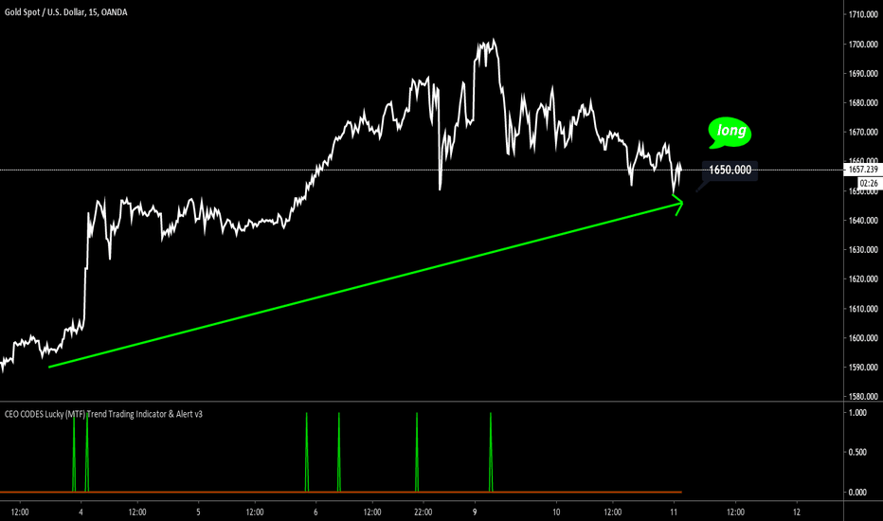Click the 1610.000 price axis label
Screen dimensions: 883x521
pos(863,309)
